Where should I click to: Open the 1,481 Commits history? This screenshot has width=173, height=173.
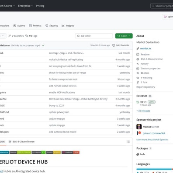click(121, 45)
